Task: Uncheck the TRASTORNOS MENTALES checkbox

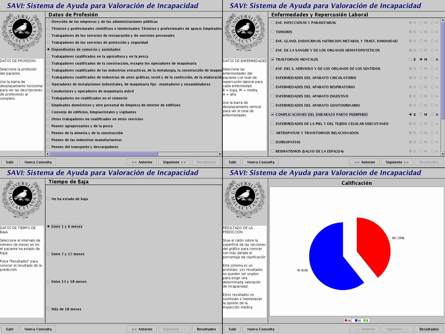Action: (273, 60)
